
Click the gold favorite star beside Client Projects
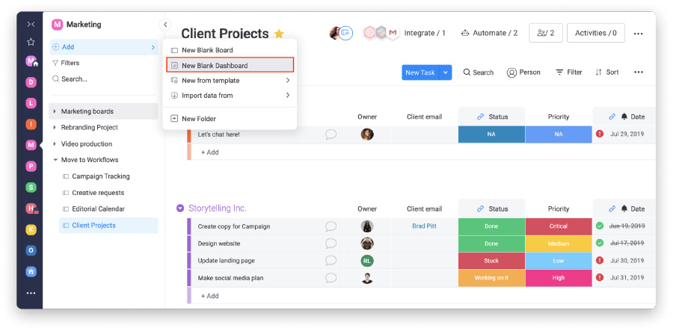(279, 34)
